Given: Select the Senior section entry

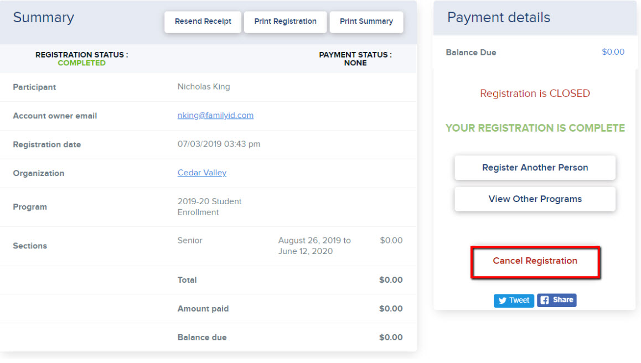Looking at the screenshot, I should [190, 240].
